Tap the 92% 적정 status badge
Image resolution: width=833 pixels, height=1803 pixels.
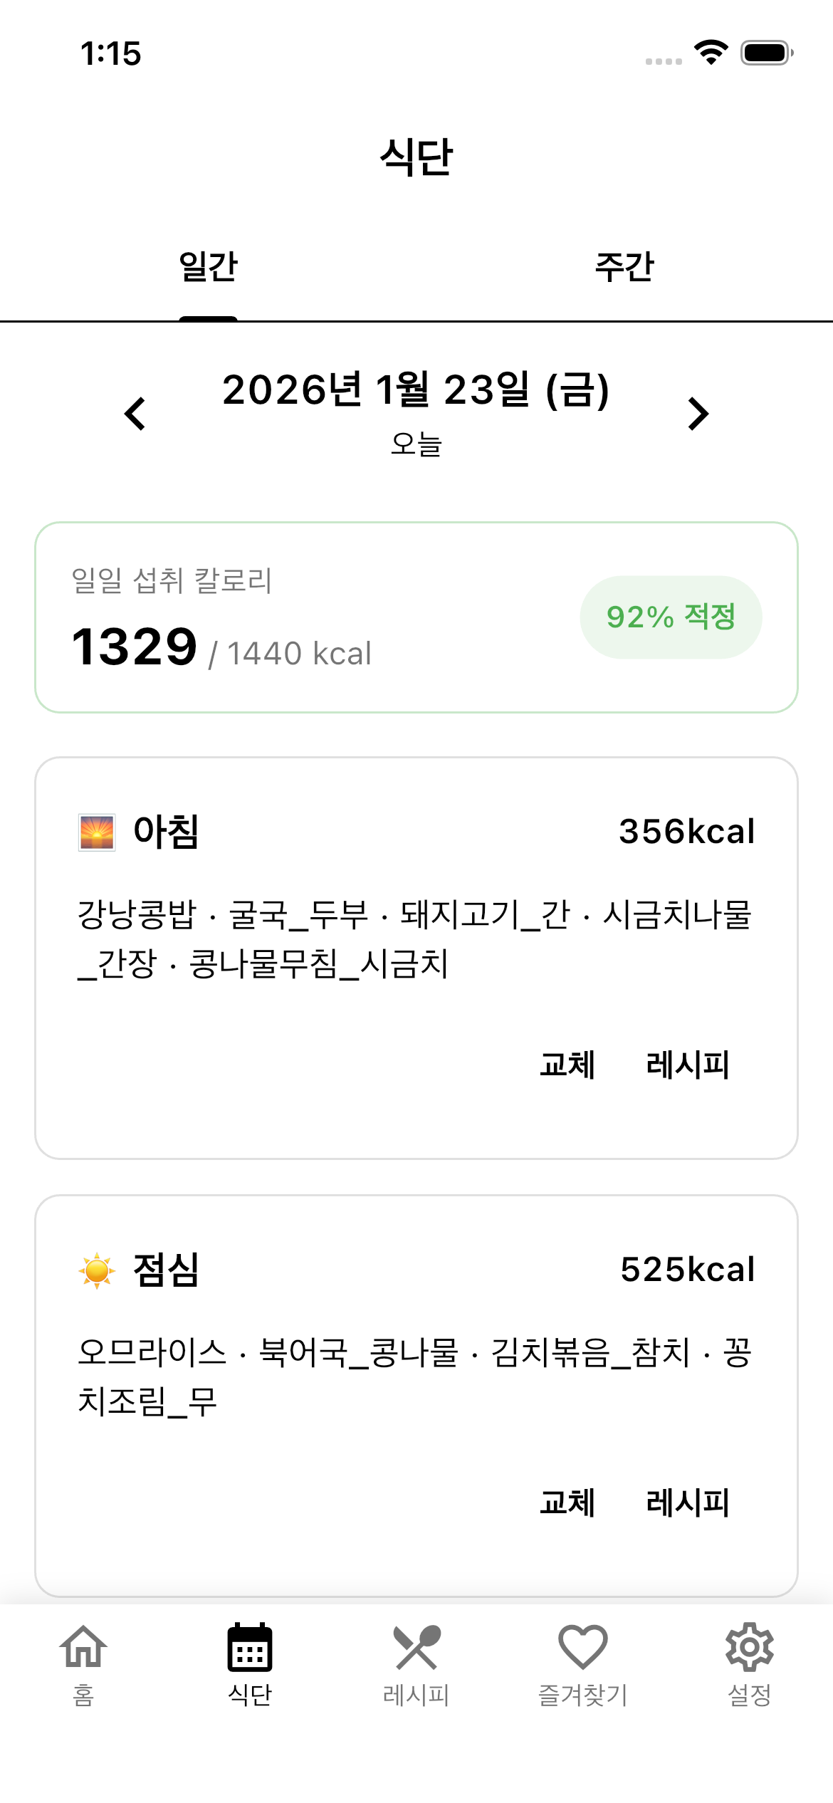click(671, 617)
